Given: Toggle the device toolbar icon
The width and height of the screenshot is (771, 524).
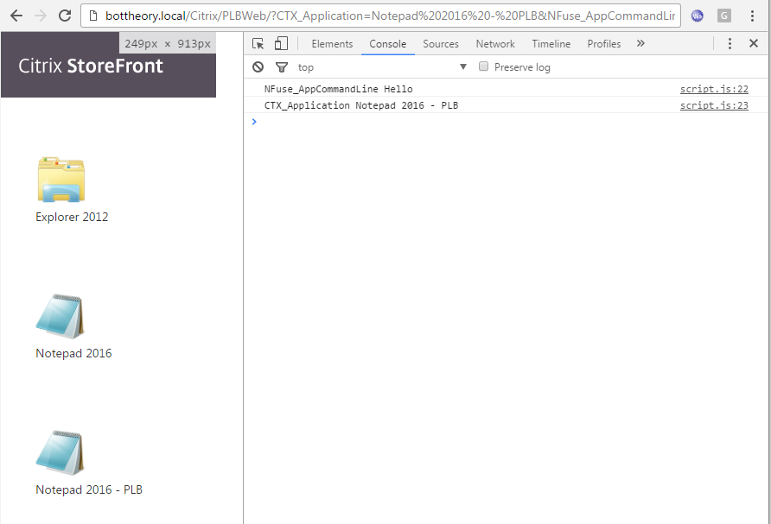Looking at the screenshot, I should pos(281,44).
